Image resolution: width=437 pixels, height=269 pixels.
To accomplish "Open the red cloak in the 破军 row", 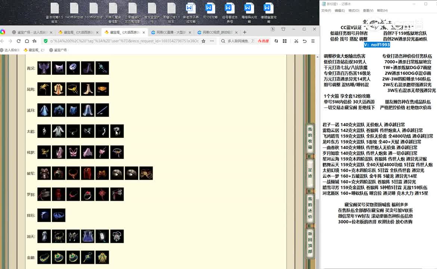I will coord(87,173).
